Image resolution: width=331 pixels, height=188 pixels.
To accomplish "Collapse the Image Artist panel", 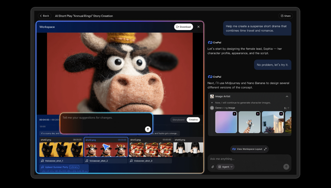I will coord(287,97).
